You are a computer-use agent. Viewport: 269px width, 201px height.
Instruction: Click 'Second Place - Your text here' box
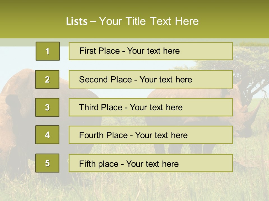coord(151,79)
